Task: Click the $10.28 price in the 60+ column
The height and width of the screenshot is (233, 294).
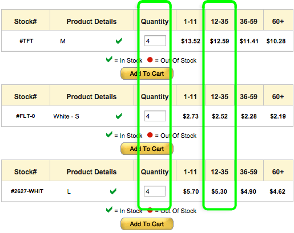Action: pyautogui.click(x=276, y=41)
